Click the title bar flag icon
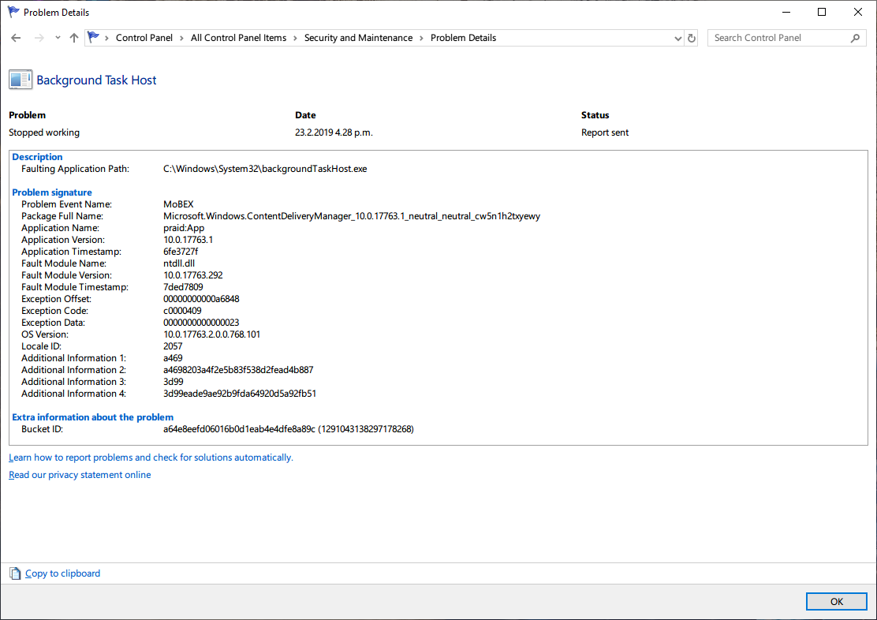This screenshot has height=620, width=877. (x=13, y=12)
